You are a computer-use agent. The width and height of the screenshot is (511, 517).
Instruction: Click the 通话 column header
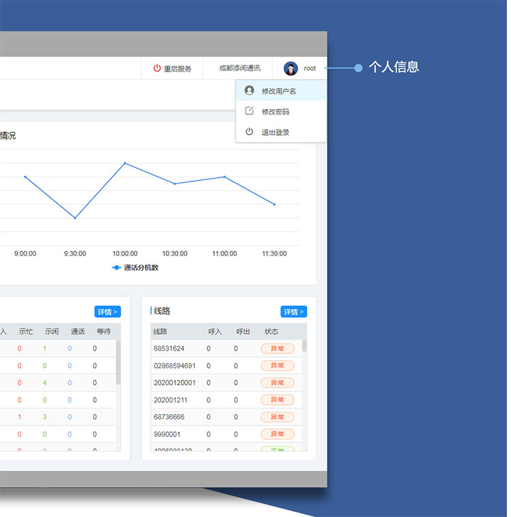78,331
